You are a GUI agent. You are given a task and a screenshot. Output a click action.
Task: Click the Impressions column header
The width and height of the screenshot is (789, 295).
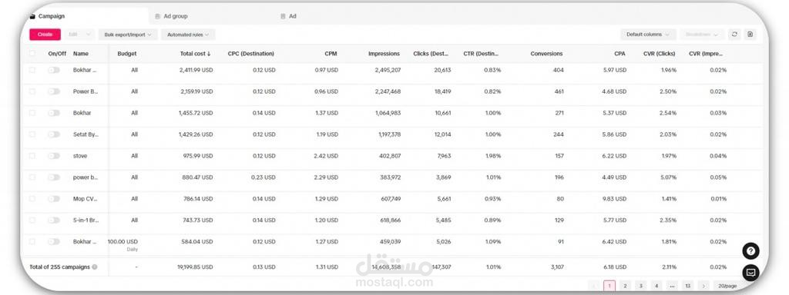(384, 54)
